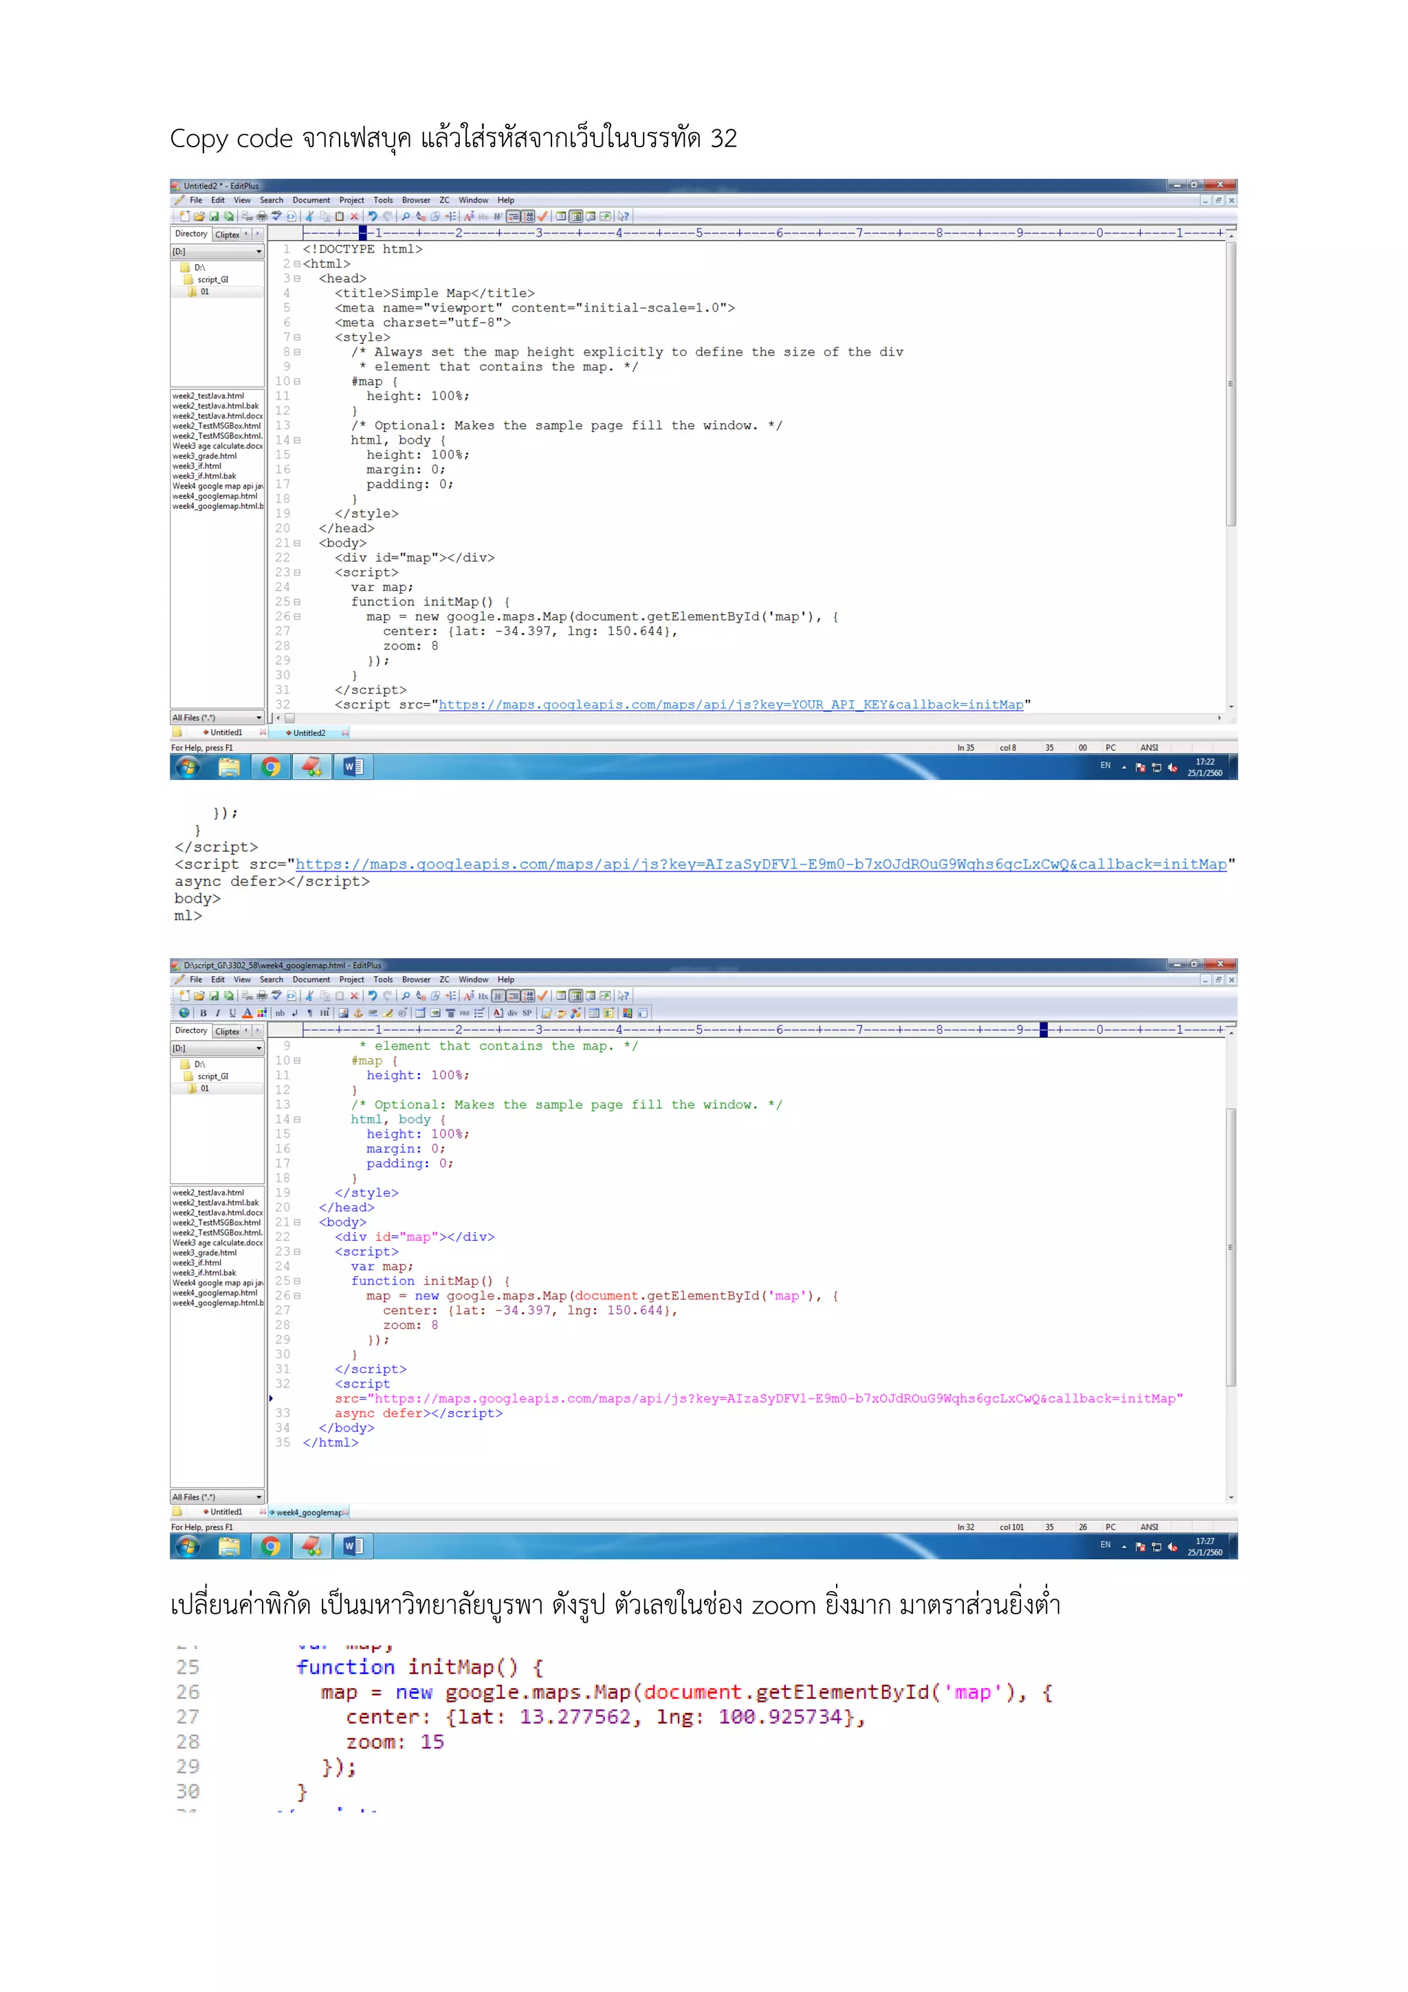The height and width of the screenshot is (1992, 1408).
Task: Switch to the Untitled2 document tab
Action: pyautogui.click(x=309, y=733)
